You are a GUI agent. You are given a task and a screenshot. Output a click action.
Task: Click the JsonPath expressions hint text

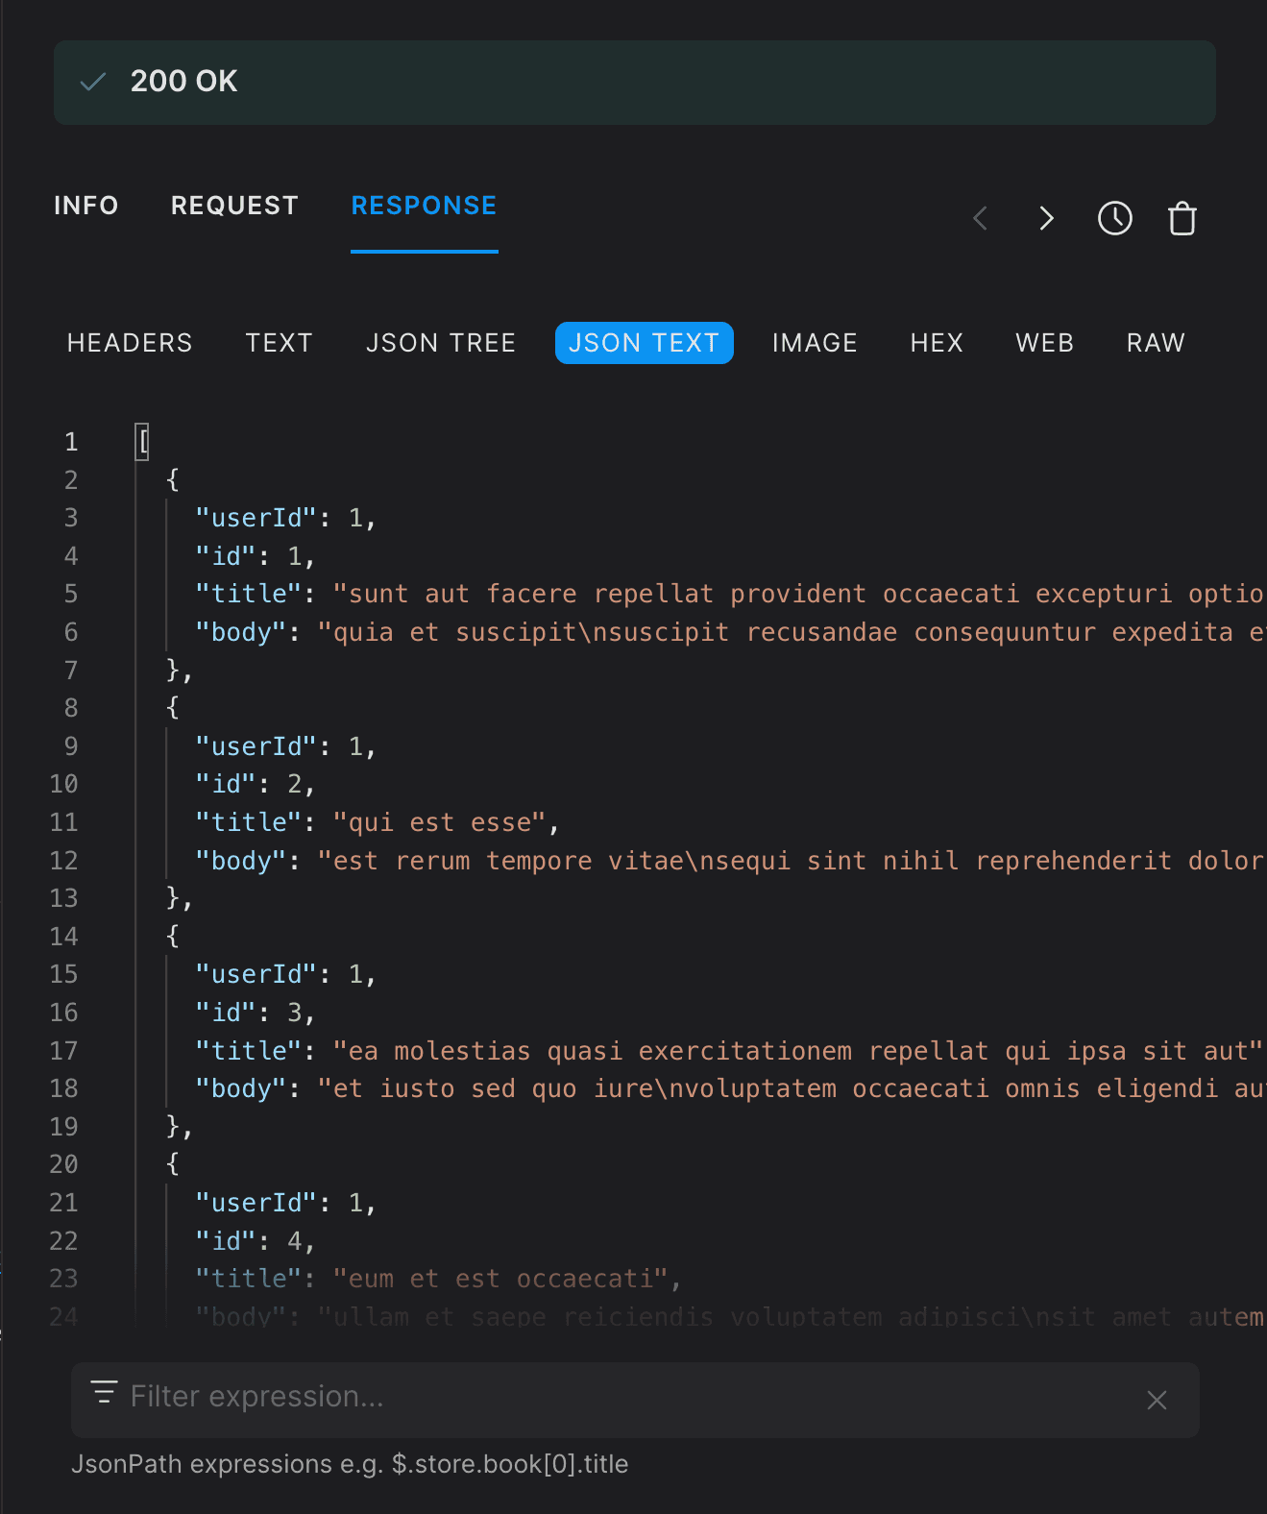(x=350, y=1464)
